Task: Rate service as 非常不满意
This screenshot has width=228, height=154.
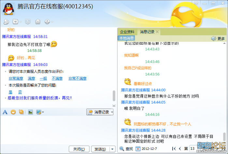Action: (78, 78)
